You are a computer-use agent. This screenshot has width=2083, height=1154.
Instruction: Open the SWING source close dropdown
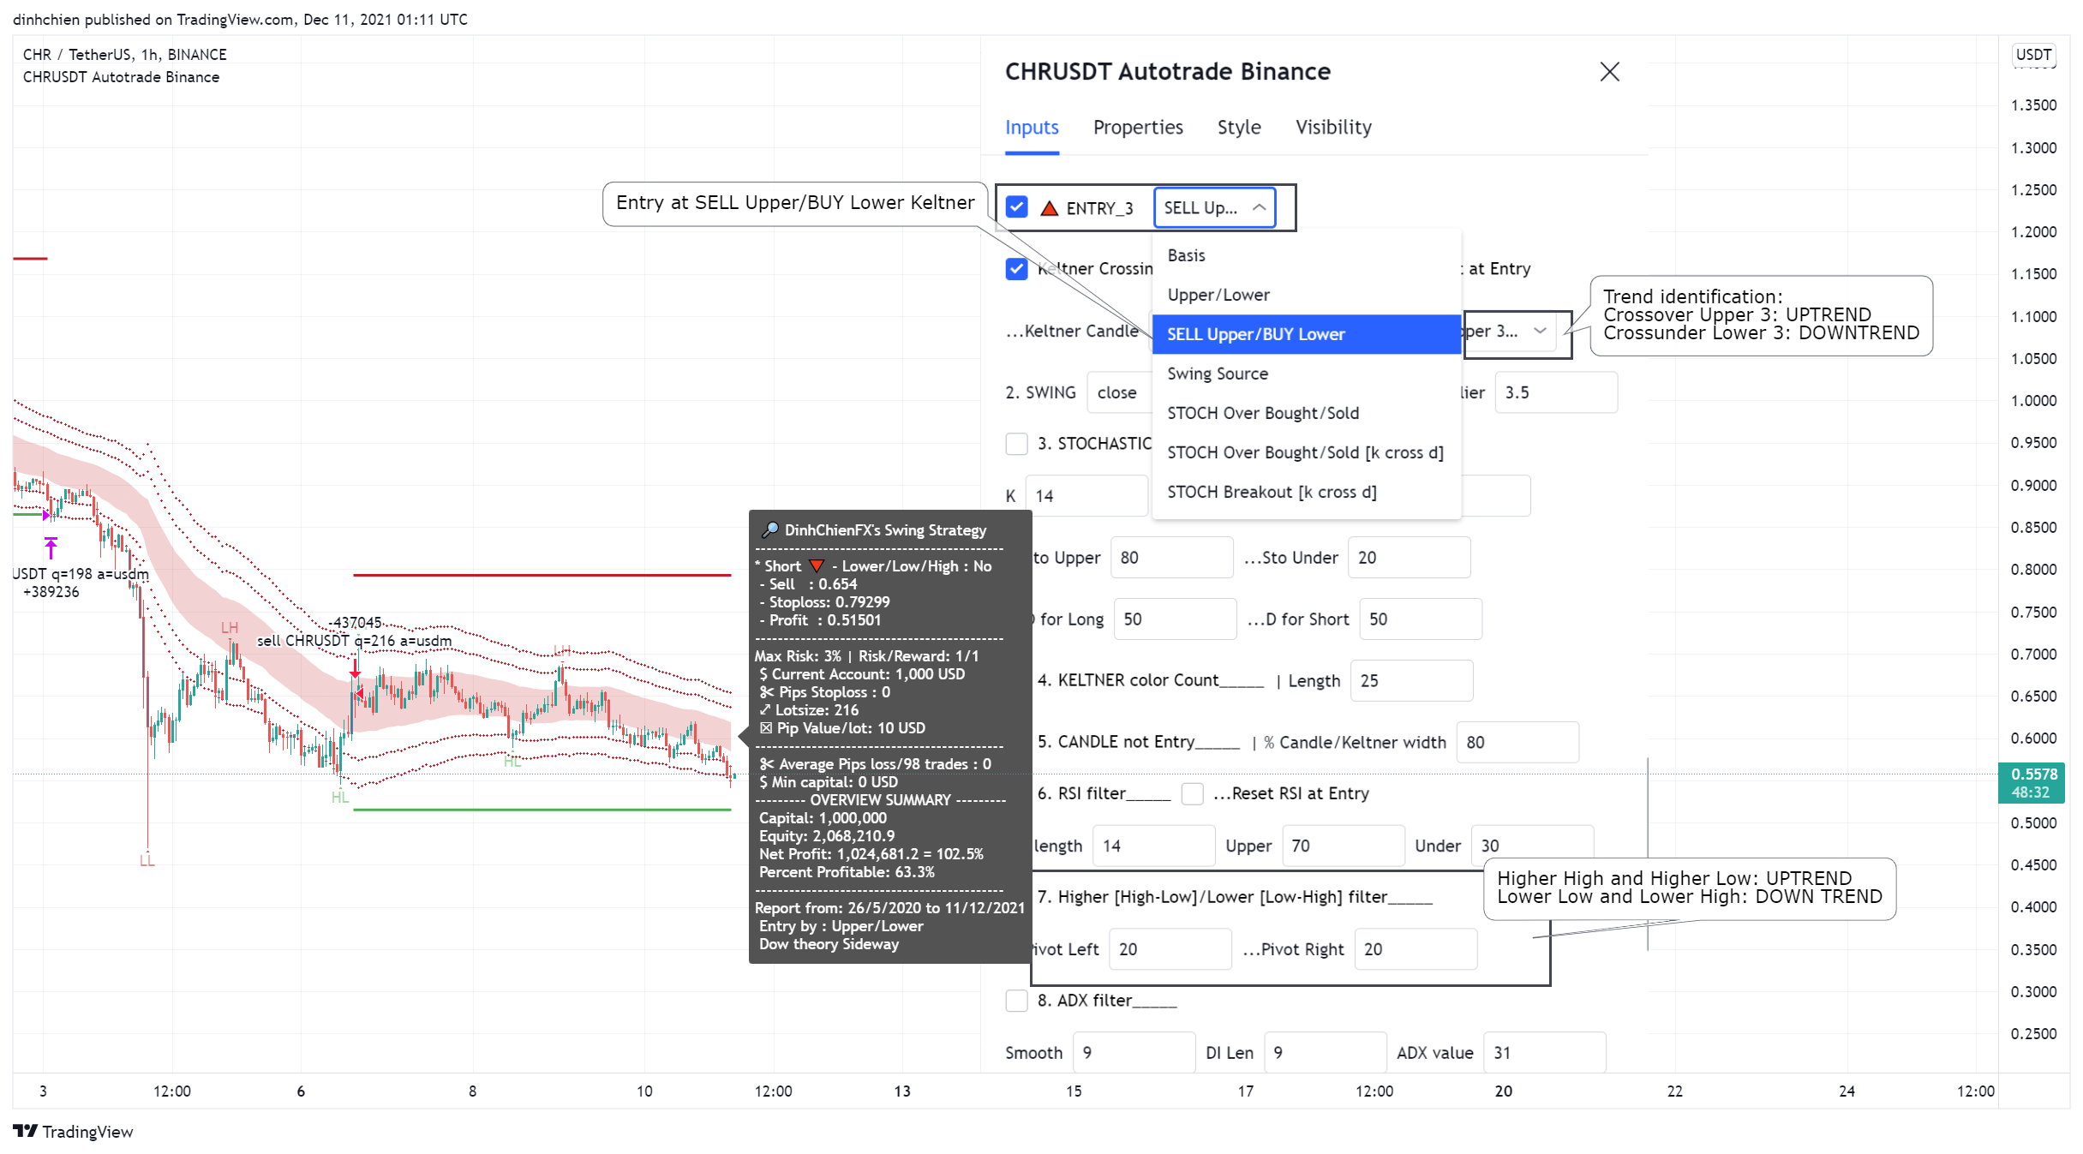(x=1119, y=392)
